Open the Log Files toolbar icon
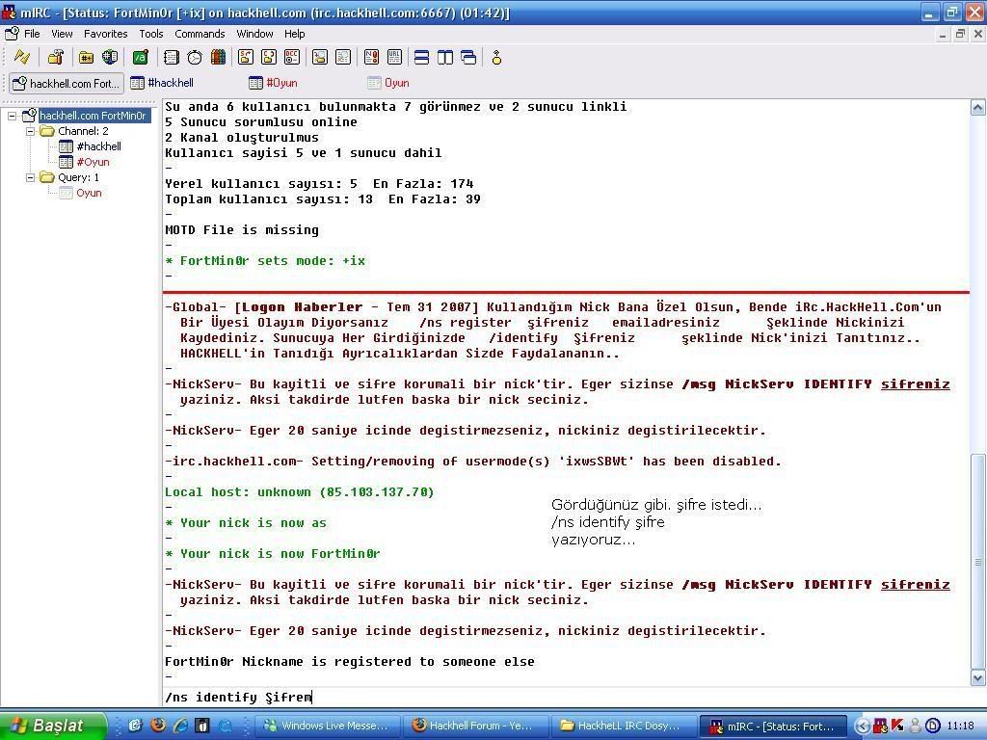987x740 pixels. click(x=343, y=57)
